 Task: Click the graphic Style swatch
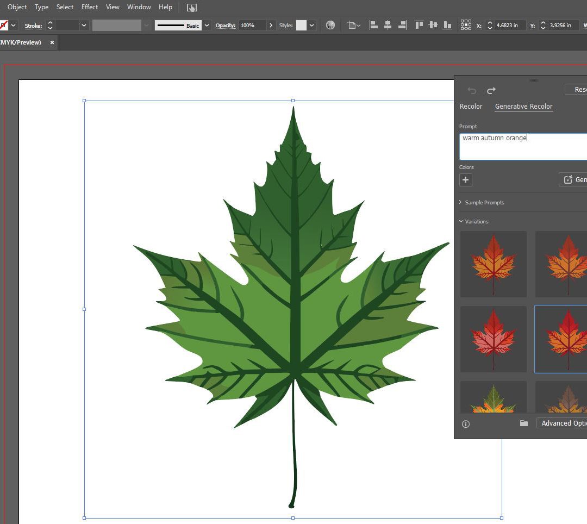click(x=301, y=26)
